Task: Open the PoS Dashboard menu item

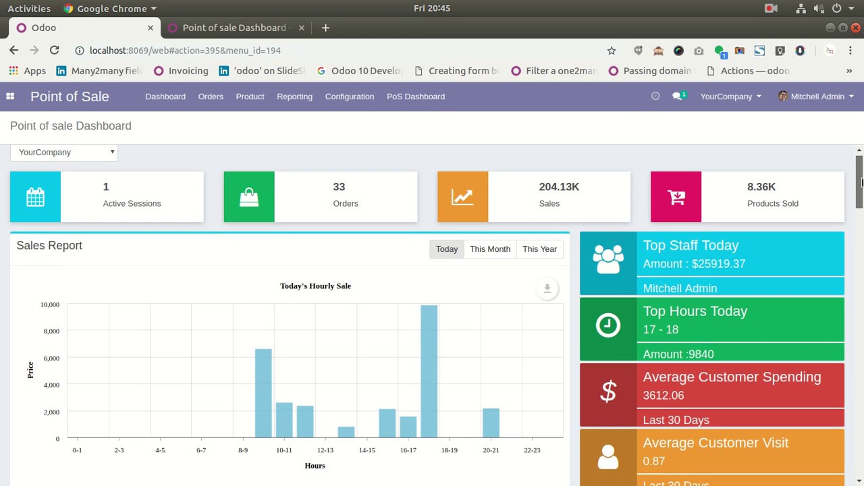Action: point(415,96)
